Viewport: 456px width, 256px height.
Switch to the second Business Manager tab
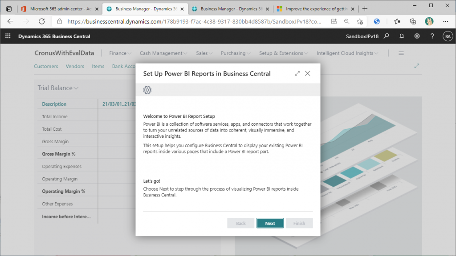tap(231, 9)
